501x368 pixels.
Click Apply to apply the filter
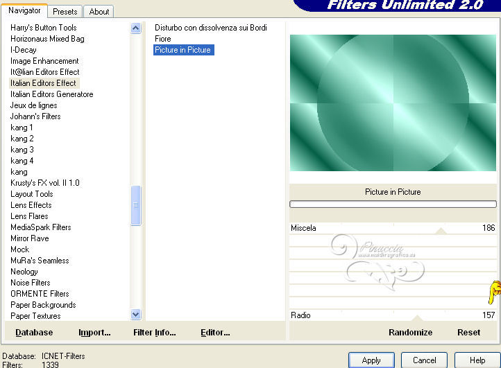click(x=371, y=360)
